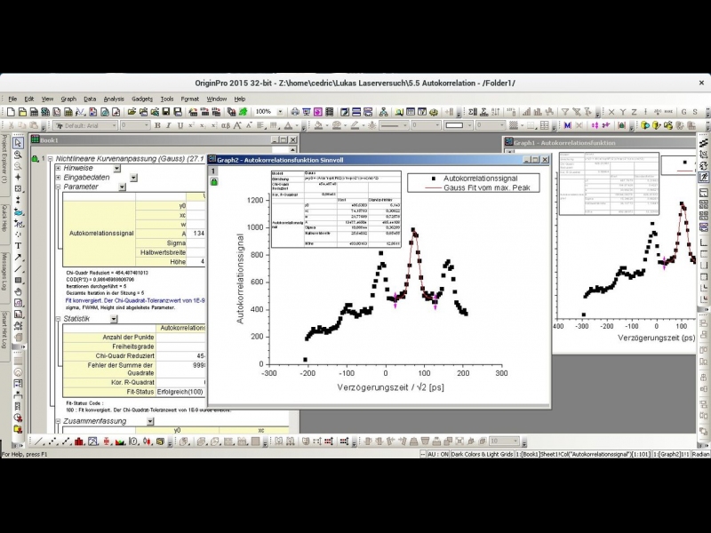Click the Print icon in the toolbar
The height and width of the screenshot is (533, 711).
pyautogui.click(x=295, y=112)
